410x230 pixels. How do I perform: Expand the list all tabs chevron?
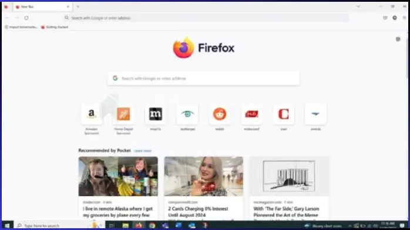pos(358,6)
